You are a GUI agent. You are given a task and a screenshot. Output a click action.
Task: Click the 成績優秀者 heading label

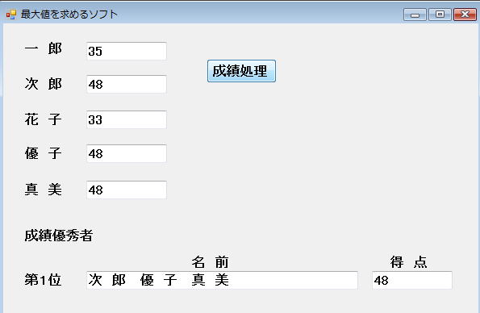(x=58, y=236)
